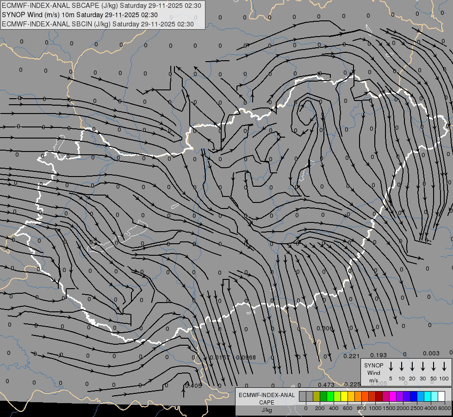This screenshot has width=453, height=417.
Task: Pick the bright magenta CAPE legend swatch
Action: [393, 396]
